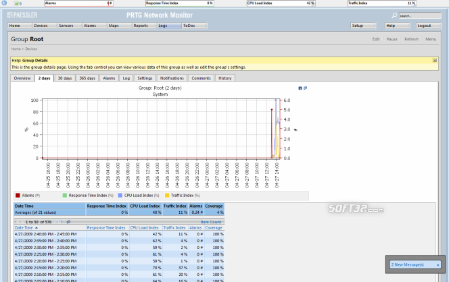Close the New Messages popup
The width and height of the screenshot is (449, 282).
(x=438, y=265)
